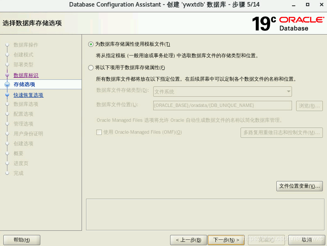Go back with 上一步(B) button
This screenshot has width=327, height=246.
click(189, 240)
